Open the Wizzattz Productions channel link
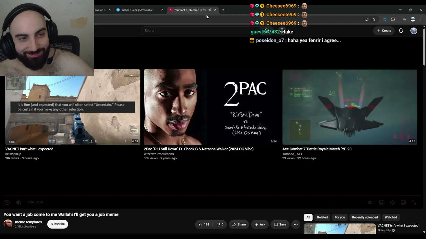 point(159,154)
